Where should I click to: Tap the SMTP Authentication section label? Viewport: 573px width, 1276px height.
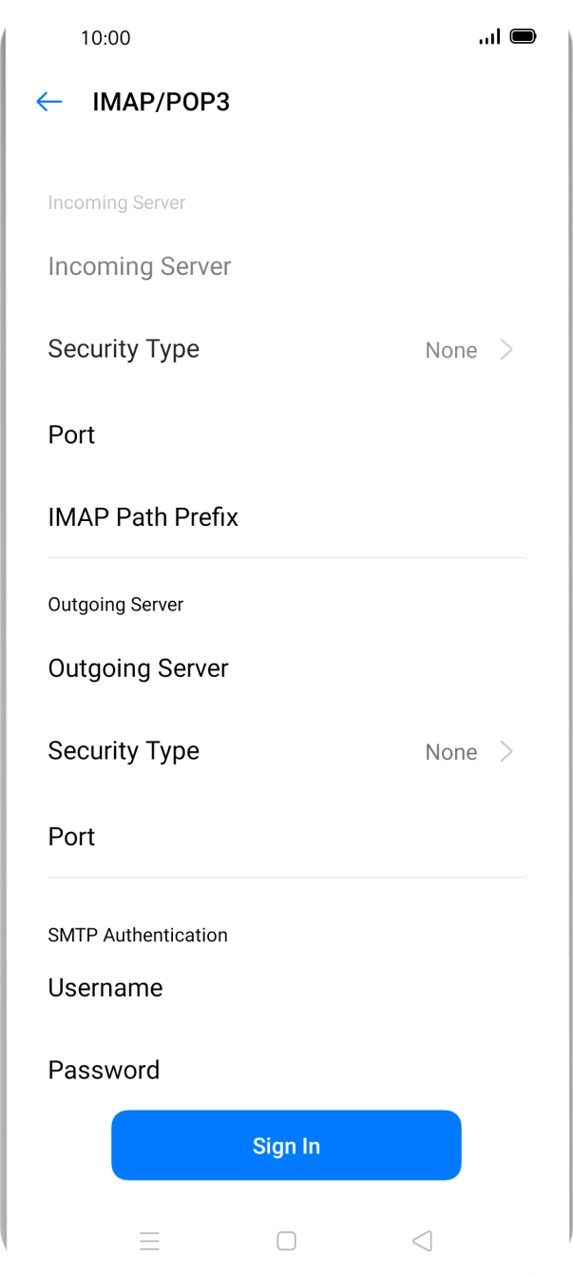pos(138,935)
